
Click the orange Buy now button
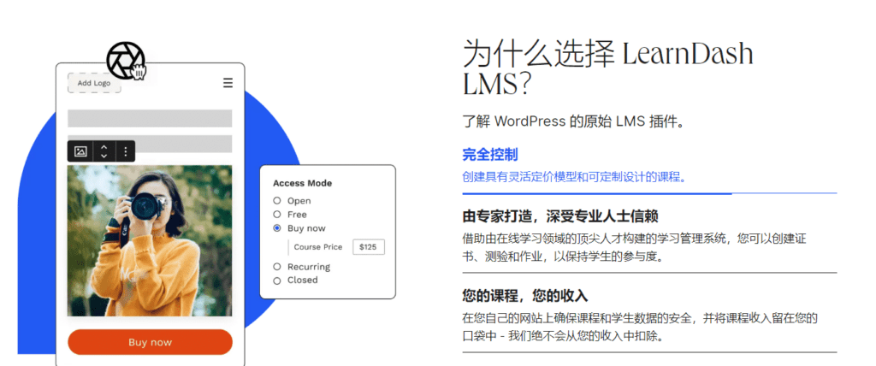(x=150, y=342)
